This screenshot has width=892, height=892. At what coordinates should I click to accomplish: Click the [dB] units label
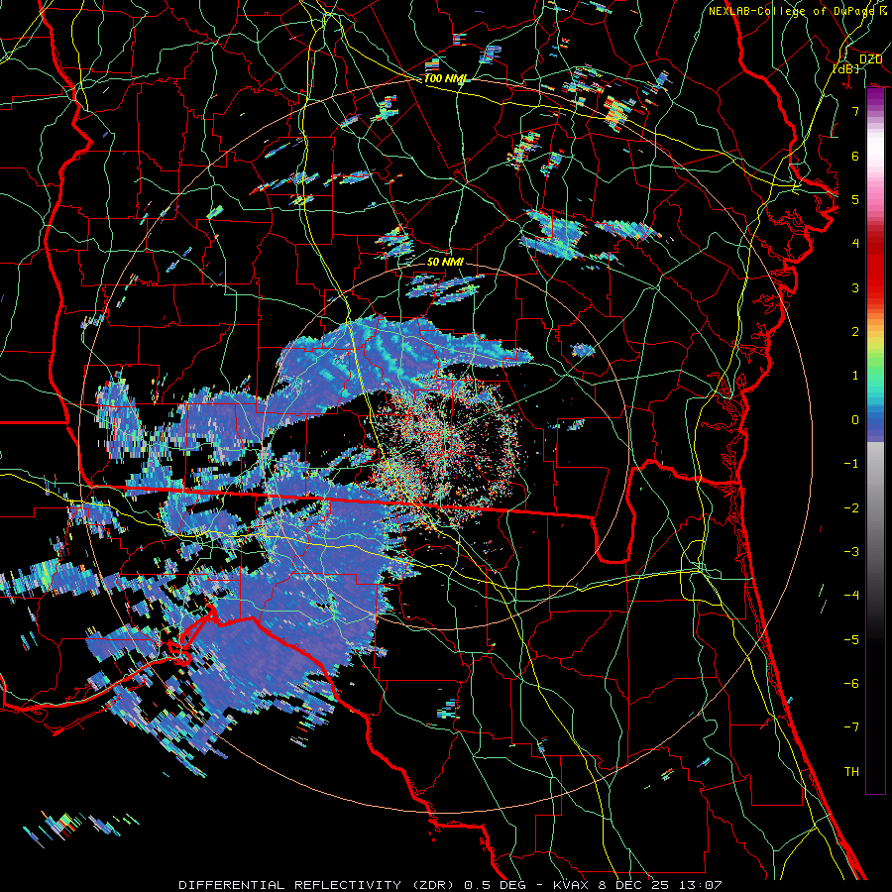846,69
